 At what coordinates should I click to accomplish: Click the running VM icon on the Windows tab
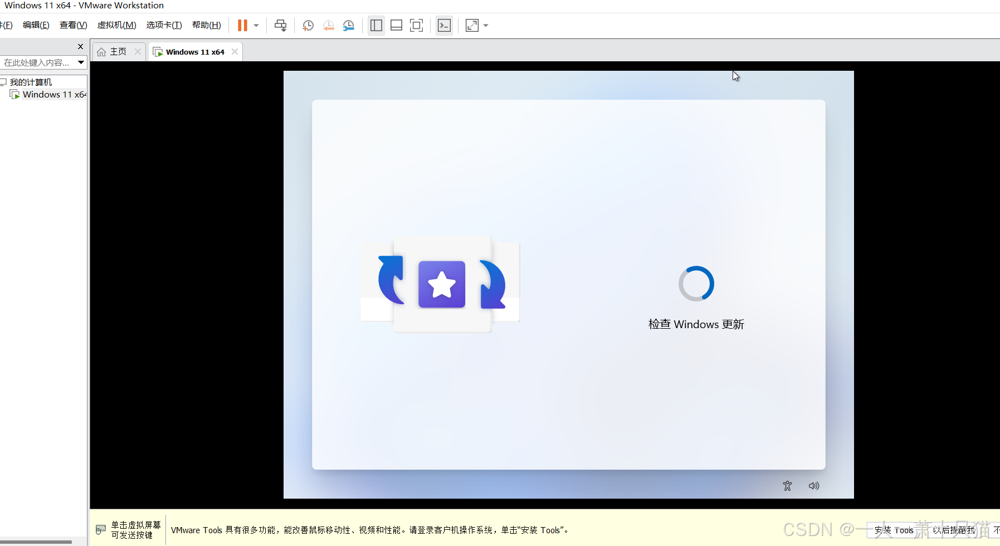point(158,52)
